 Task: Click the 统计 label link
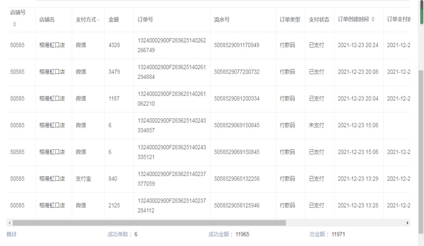pos(12,234)
